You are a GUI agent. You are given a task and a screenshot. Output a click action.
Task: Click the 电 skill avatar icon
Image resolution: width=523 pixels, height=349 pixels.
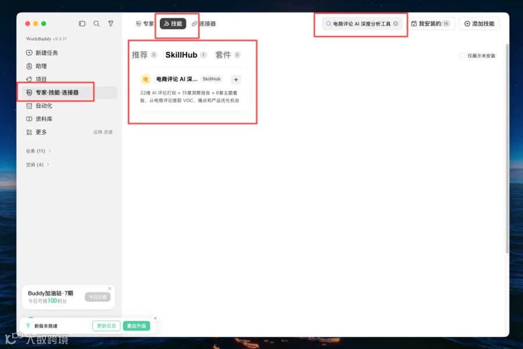click(x=145, y=79)
